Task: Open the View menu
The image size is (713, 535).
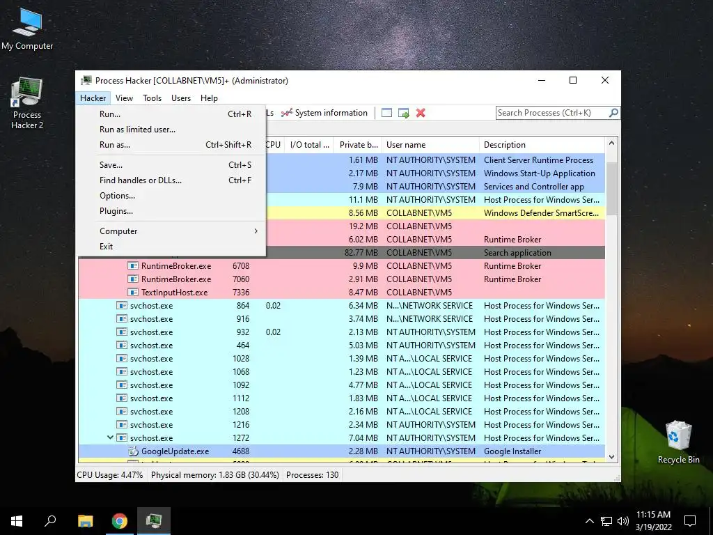Action: [x=124, y=98]
